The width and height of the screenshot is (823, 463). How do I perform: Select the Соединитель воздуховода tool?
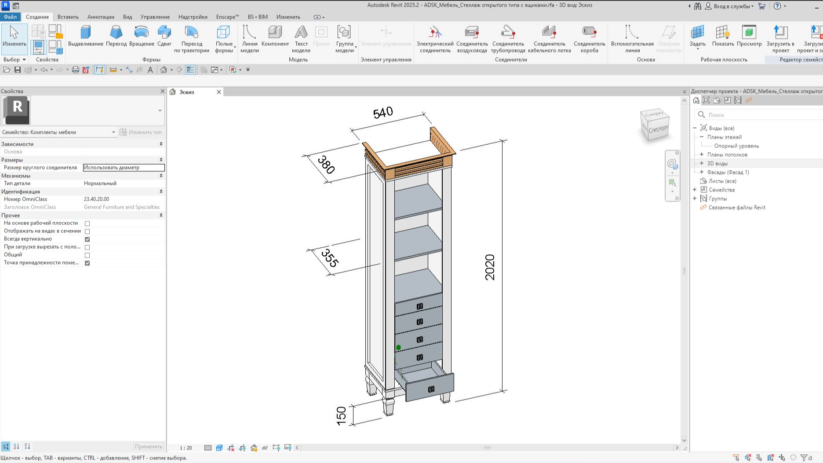[471, 39]
